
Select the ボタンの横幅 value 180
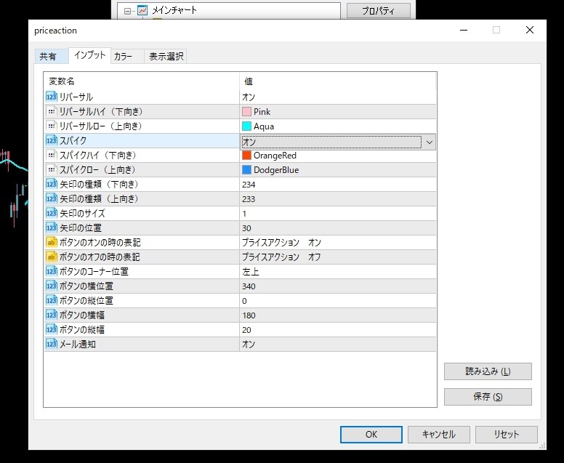(249, 315)
